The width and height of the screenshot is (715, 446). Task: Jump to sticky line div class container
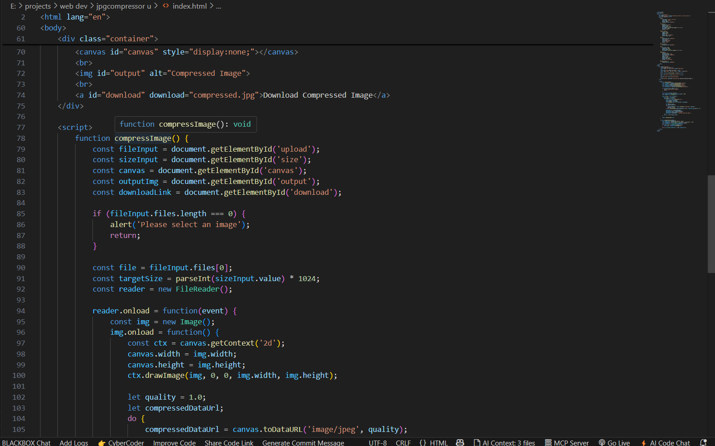click(x=108, y=39)
